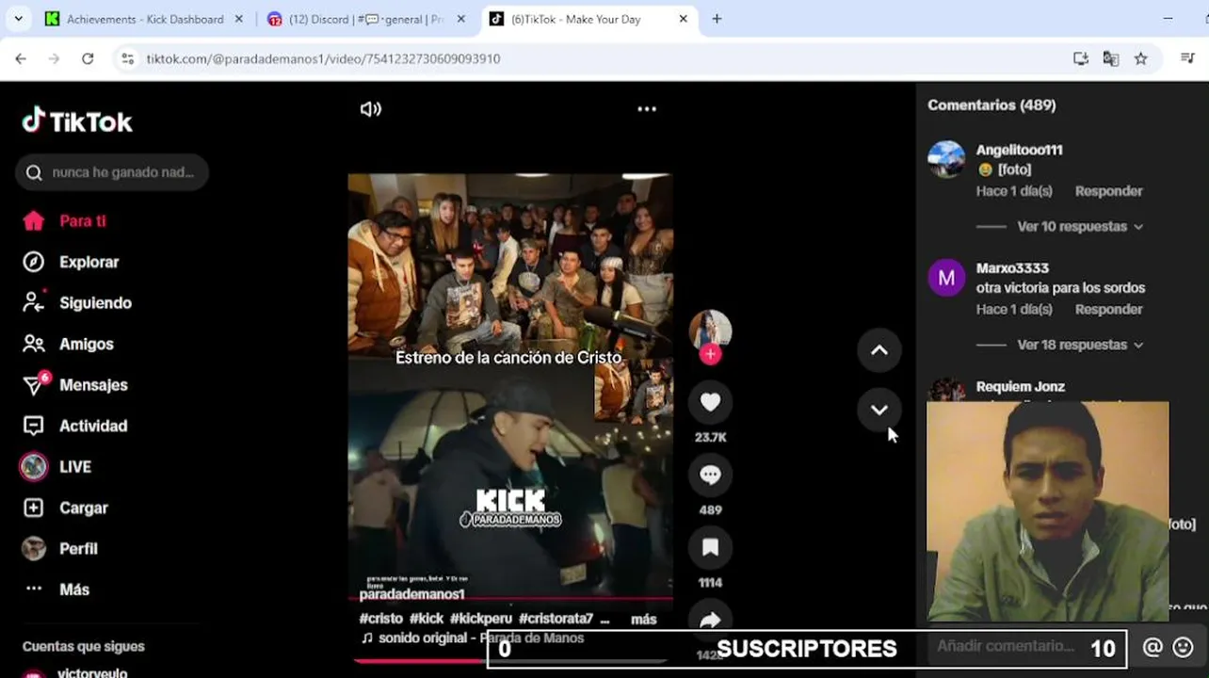Screen dimensions: 1209x678
Task: Close the Kick Dashboard browser tab
Action: [238, 19]
